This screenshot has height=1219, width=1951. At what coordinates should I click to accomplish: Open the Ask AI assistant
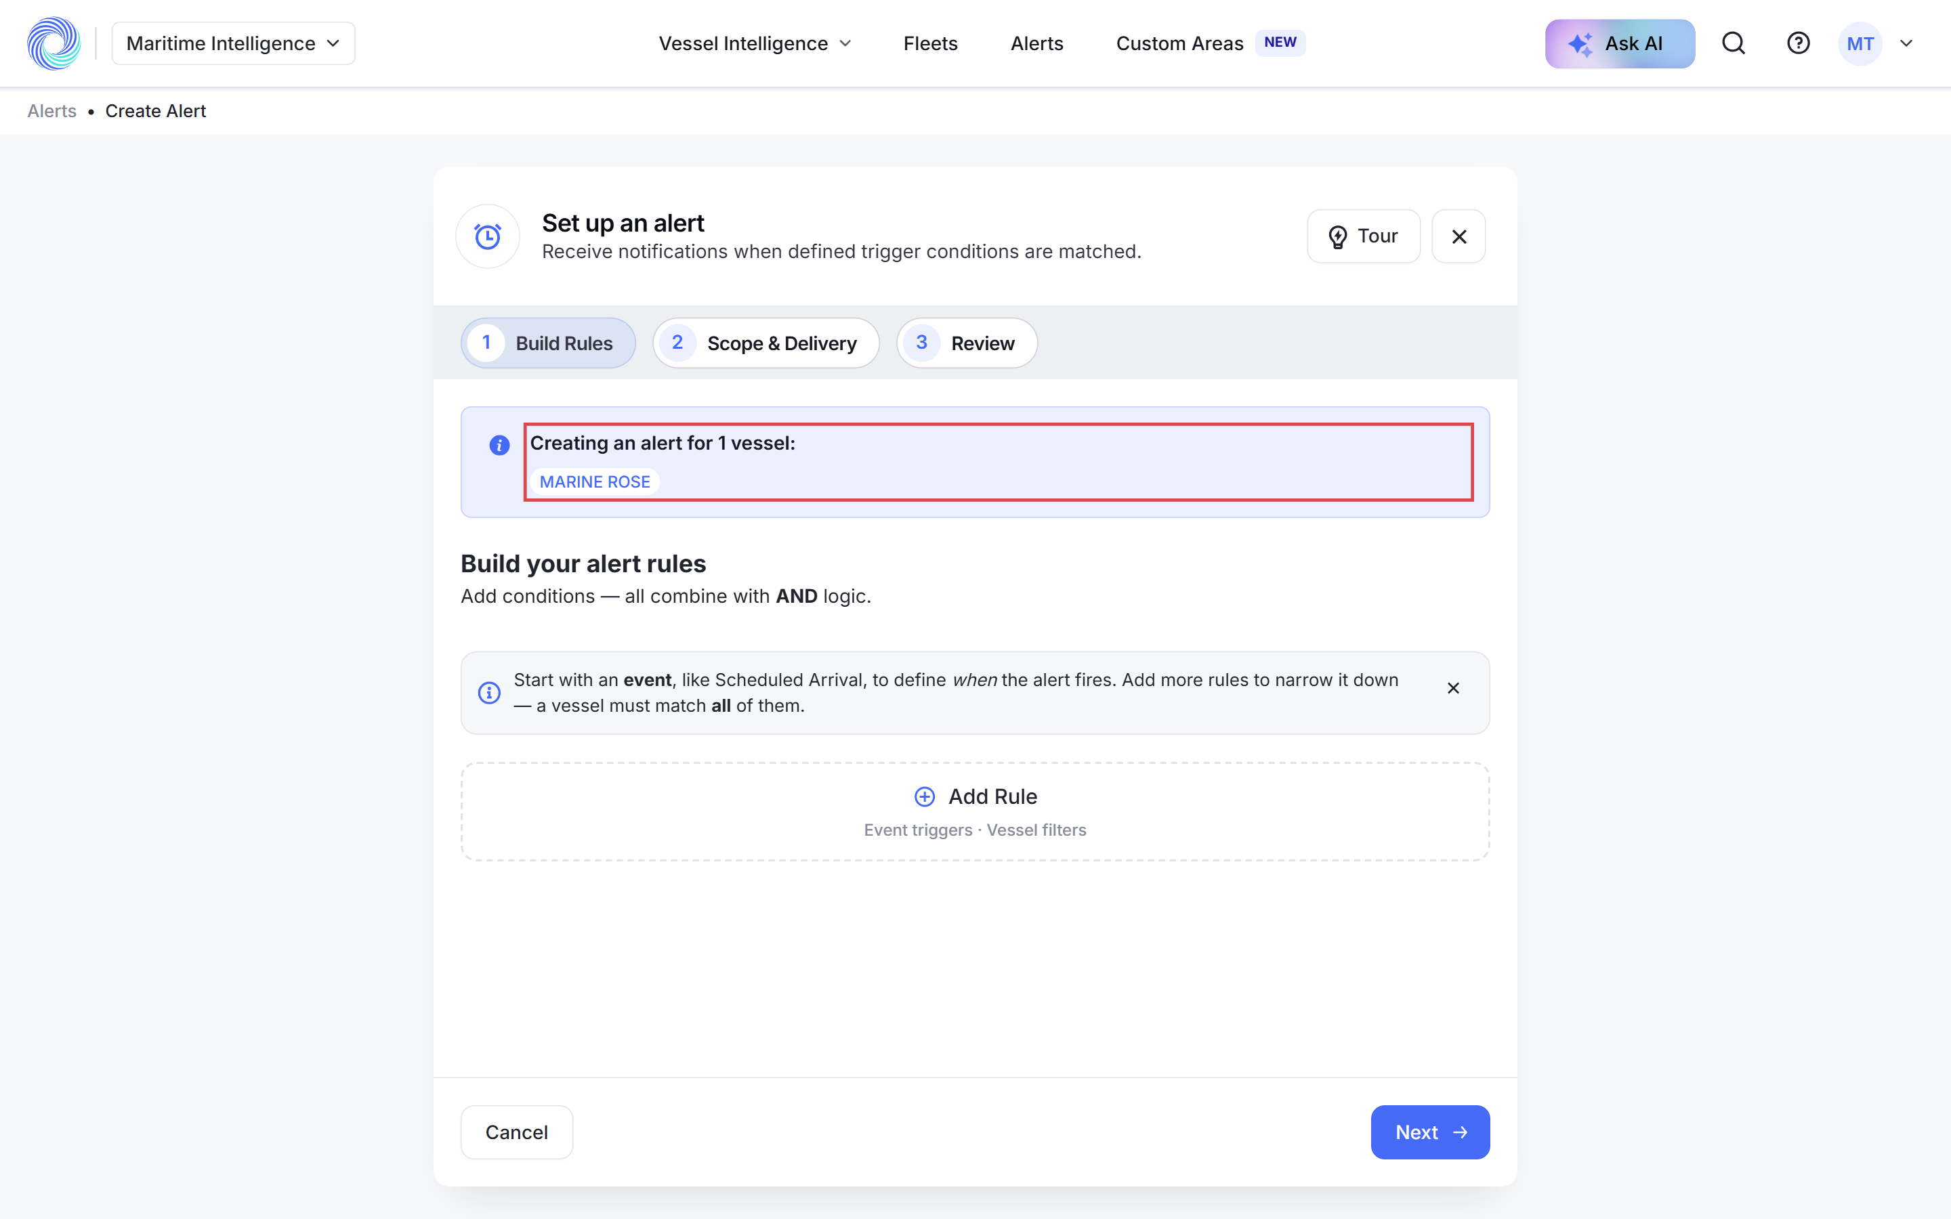point(1620,43)
